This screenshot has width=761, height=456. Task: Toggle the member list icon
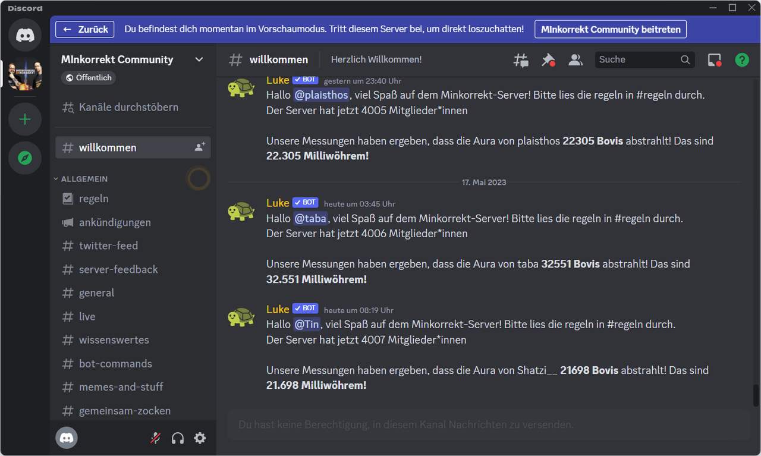coord(575,59)
